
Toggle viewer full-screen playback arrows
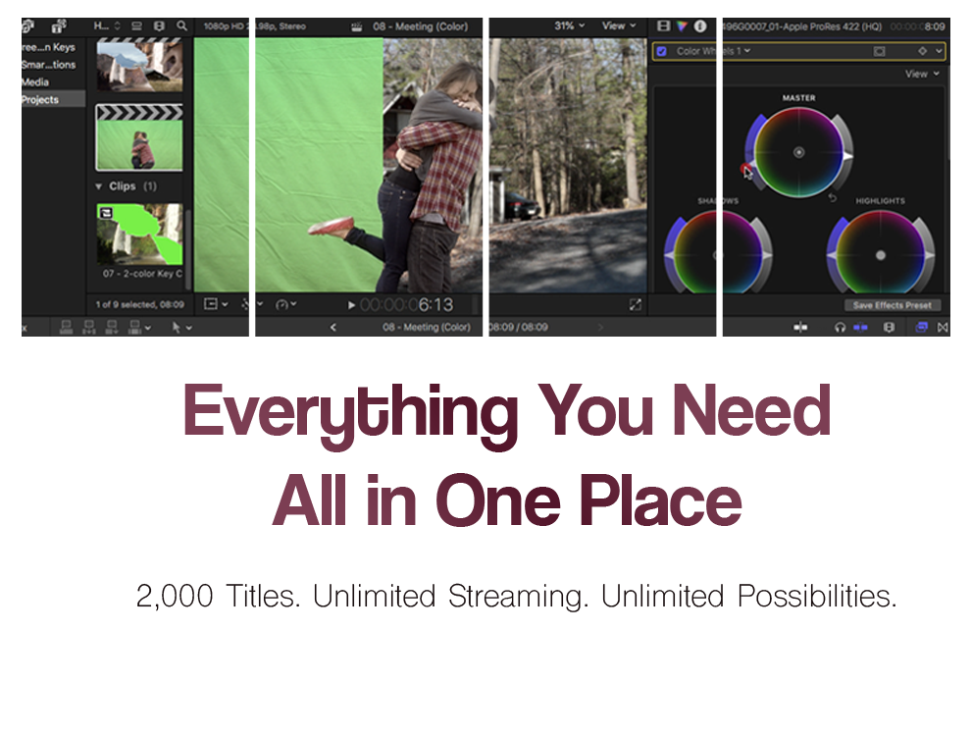pyautogui.click(x=635, y=305)
